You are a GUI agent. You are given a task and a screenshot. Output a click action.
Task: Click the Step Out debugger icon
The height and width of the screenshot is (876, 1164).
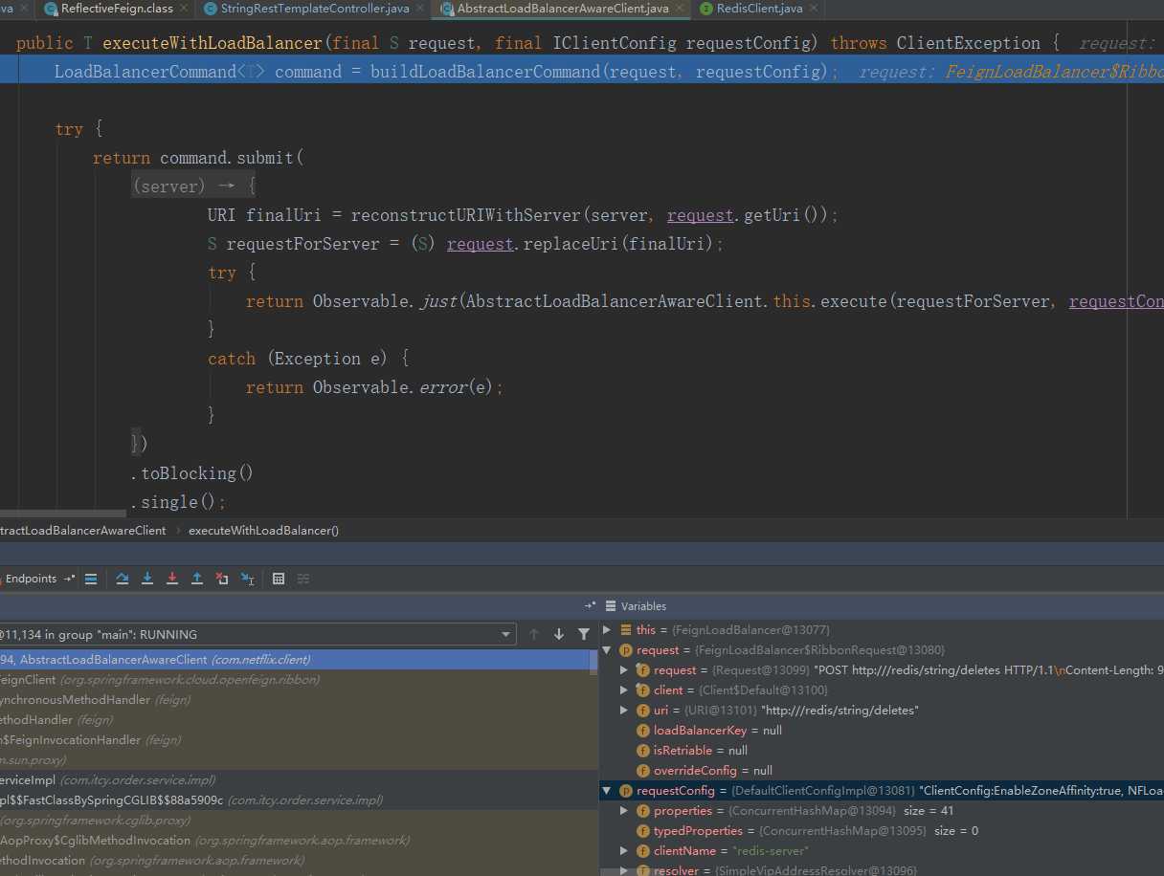click(x=197, y=579)
